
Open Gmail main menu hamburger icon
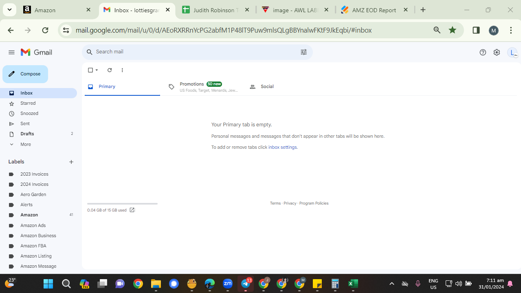tap(11, 52)
